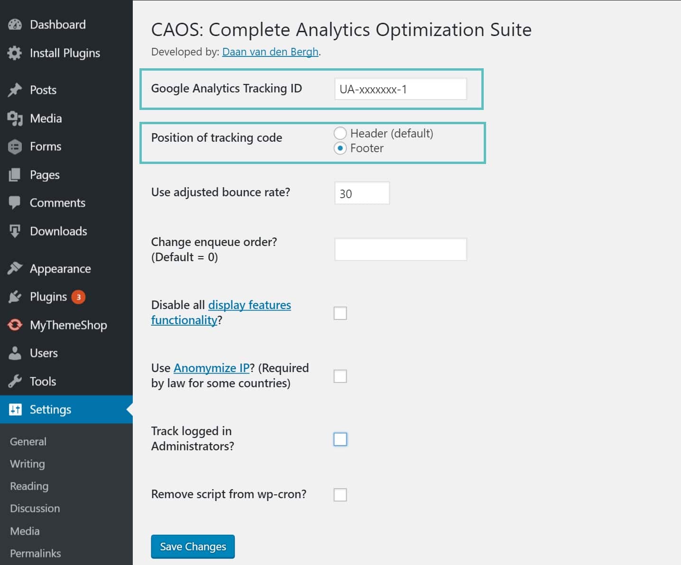Screen dimensions: 681x565
Task: Click the Downloads icon
Action: [15, 231]
